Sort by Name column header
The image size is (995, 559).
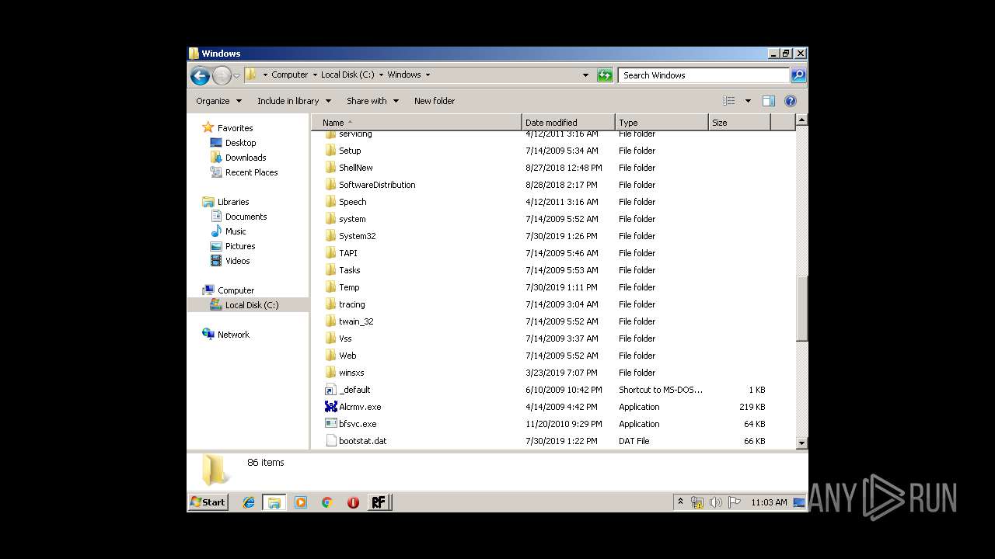417,123
